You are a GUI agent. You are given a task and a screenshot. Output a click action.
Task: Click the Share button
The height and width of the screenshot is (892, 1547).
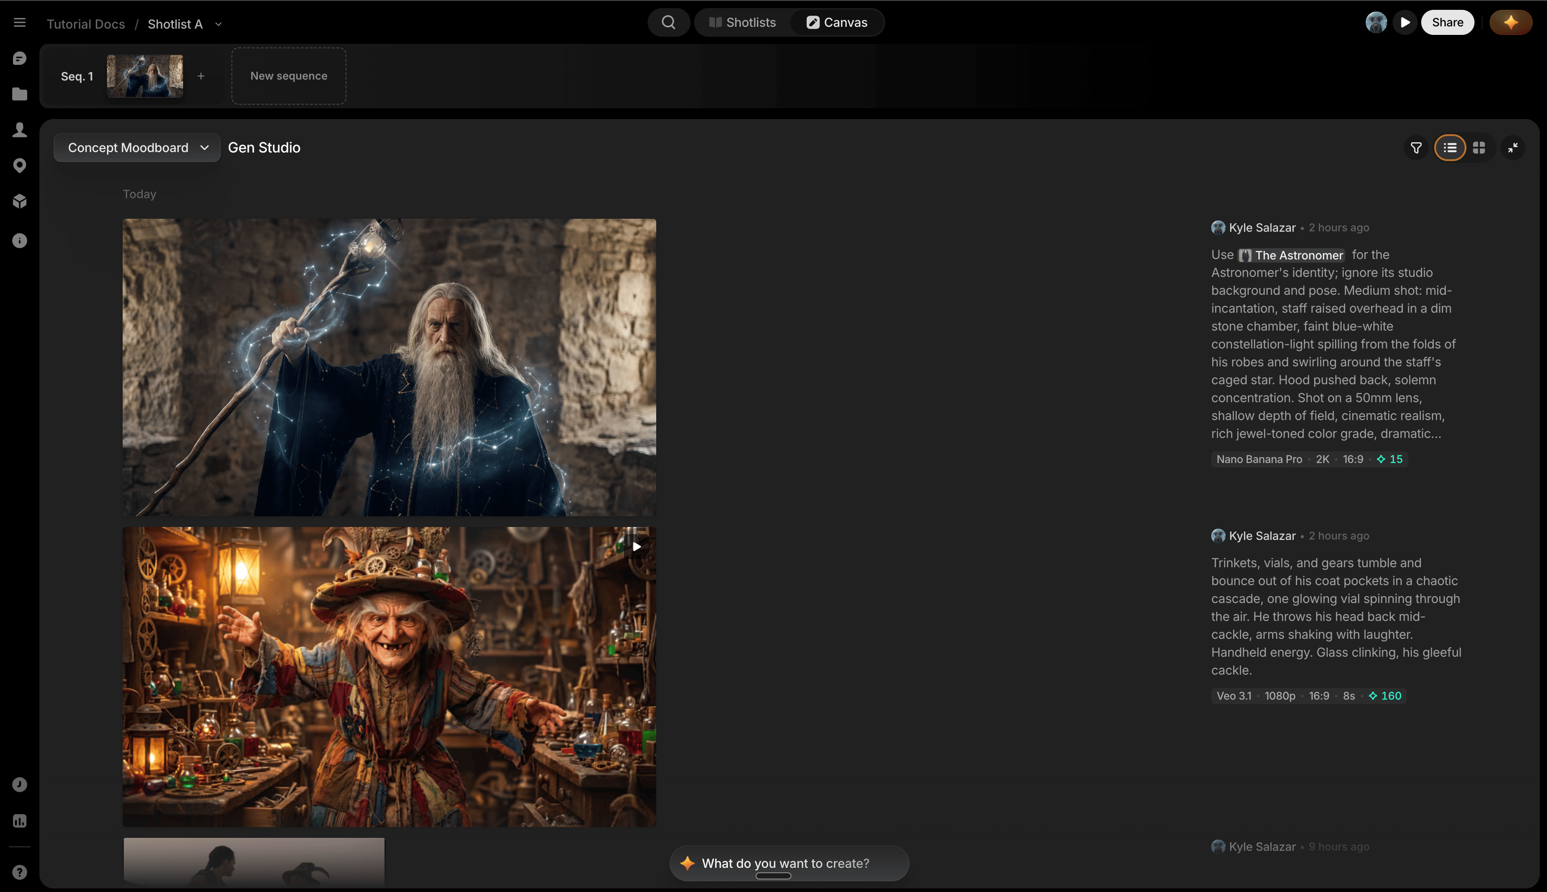click(1447, 23)
